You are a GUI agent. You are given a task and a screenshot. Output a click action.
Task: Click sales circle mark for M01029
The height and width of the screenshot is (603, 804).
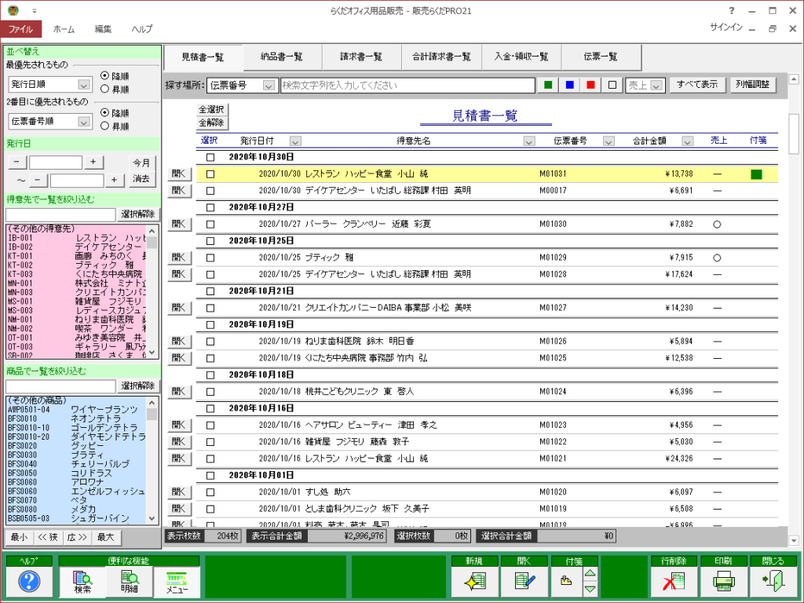[717, 258]
